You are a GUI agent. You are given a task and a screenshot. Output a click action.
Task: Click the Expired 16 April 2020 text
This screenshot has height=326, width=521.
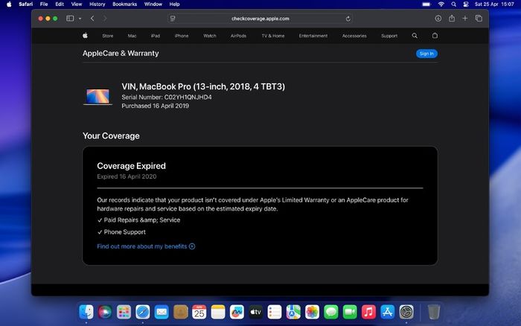[x=127, y=176]
